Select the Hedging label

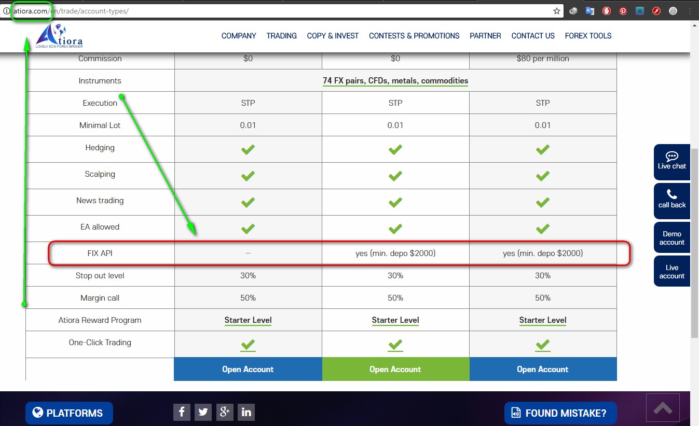point(100,148)
